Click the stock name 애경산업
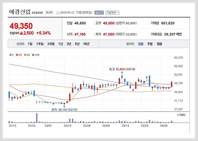This screenshot has width=198, height=141. (20, 12)
